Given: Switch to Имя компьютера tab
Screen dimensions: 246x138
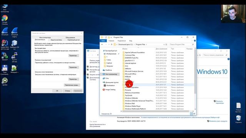Looking at the screenshot, I should click(45, 38).
